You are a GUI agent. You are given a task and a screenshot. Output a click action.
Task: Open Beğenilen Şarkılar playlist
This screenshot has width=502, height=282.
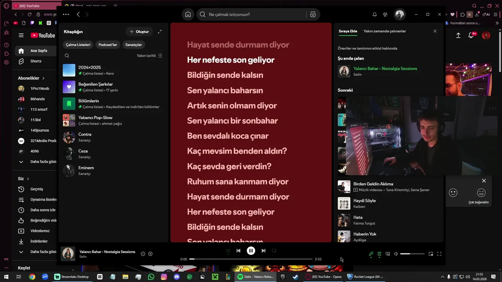point(113,87)
